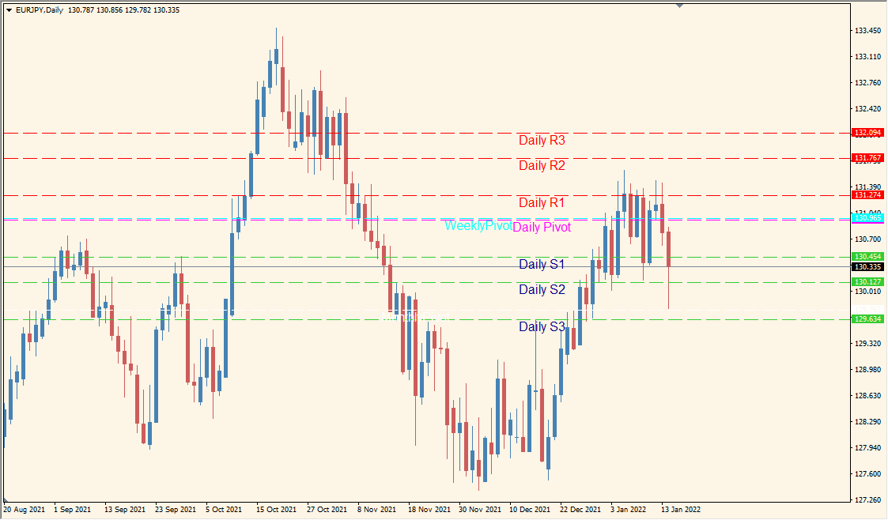
Task: Click the Daily S2 label
Action: [x=542, y=290]
